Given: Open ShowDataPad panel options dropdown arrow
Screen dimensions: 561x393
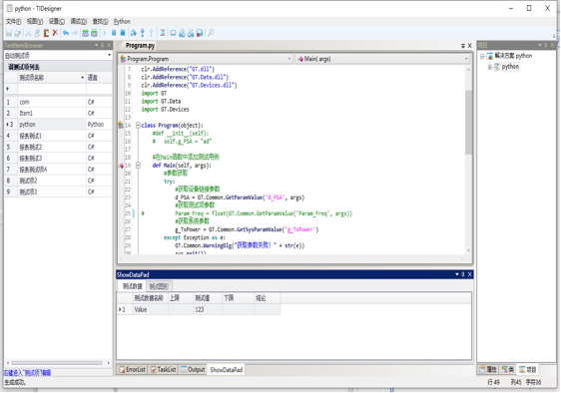Looking at the screenshot, I should [457, 274].
